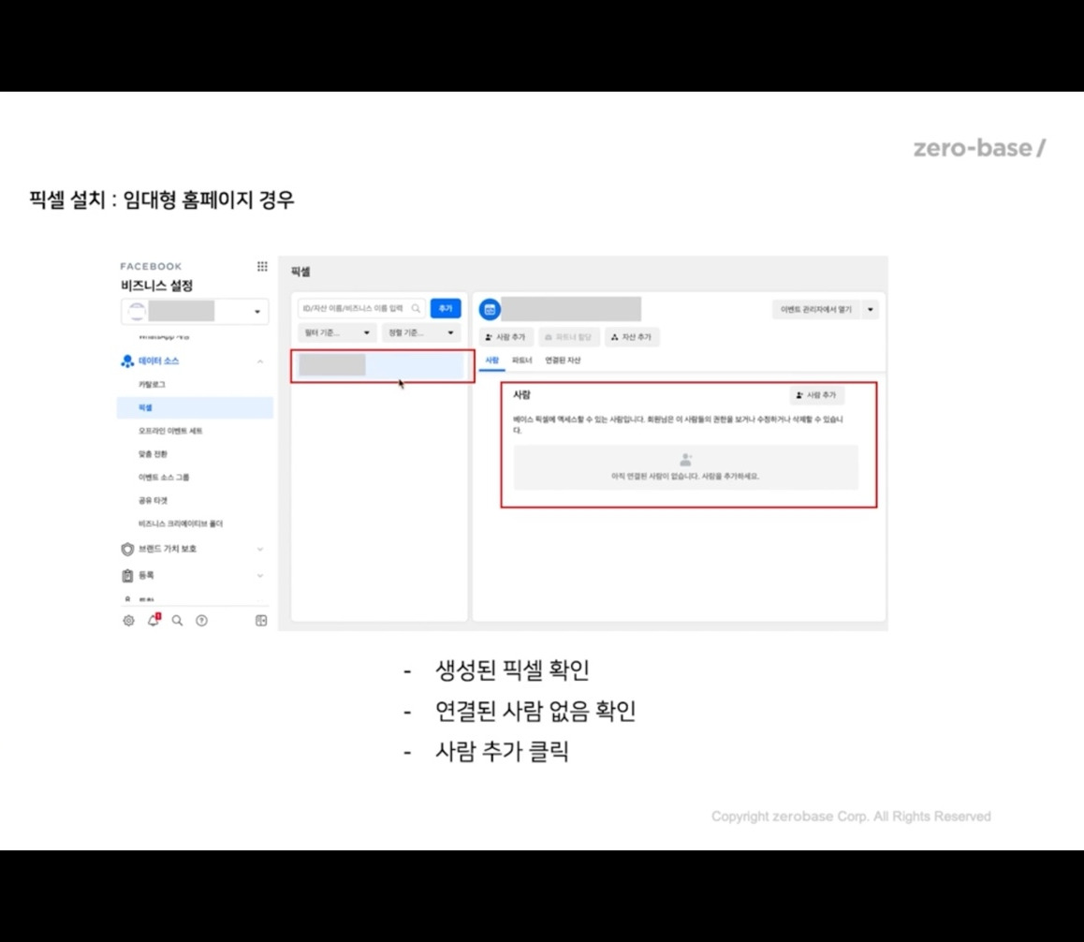
Task: Click the 등록 section label
Action: click(x=146, y=576)
